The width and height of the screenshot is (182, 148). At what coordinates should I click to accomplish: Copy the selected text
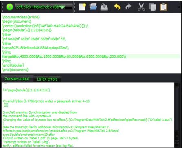(x=152, y=7)
